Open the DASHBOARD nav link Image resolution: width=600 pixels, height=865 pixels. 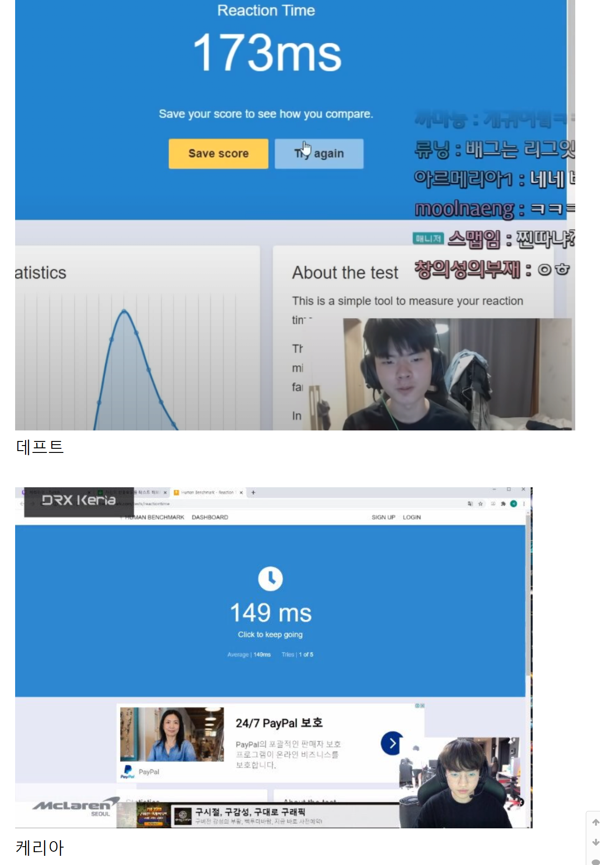coord(210,517)
